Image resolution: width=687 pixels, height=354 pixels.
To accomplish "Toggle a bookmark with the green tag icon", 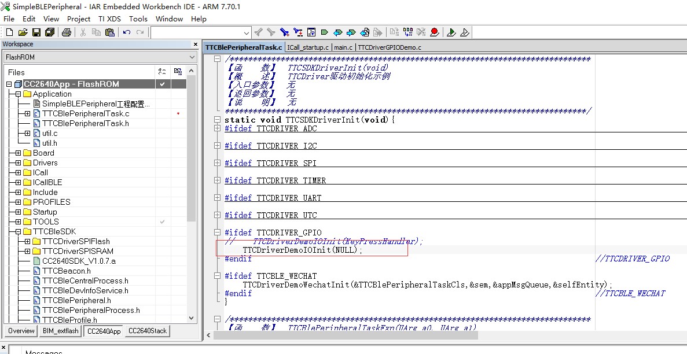I will pos(325,32).
